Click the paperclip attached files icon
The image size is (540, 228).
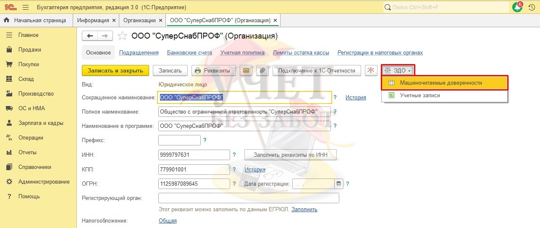262,71
